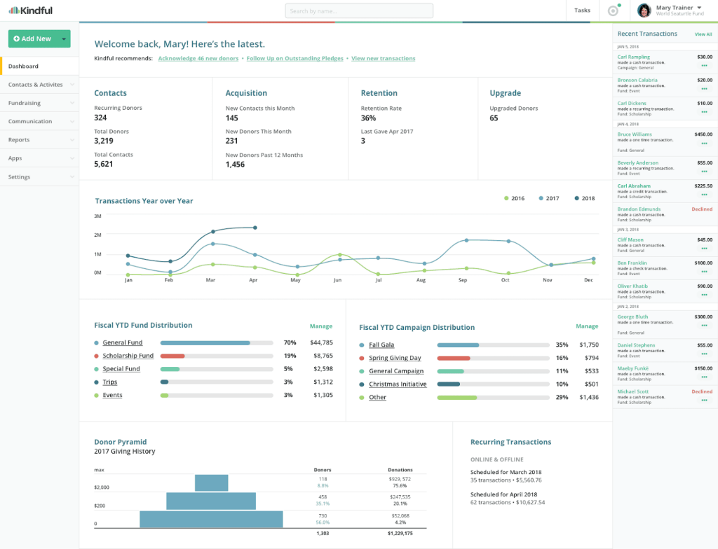
Task: Expand the Reports sidebar chevron
Action: coord(72,139)
